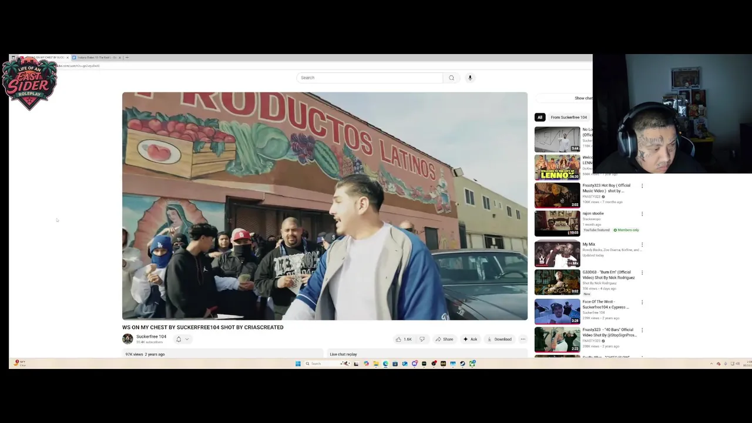
Task: Open a new browser tab with plus button
Action: click(x=127, y=58)
